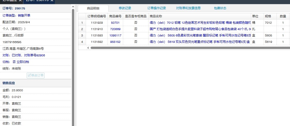Screen dimensions: 290x126
Task: Close the current order tab
Action: click(x=52, y=1)
